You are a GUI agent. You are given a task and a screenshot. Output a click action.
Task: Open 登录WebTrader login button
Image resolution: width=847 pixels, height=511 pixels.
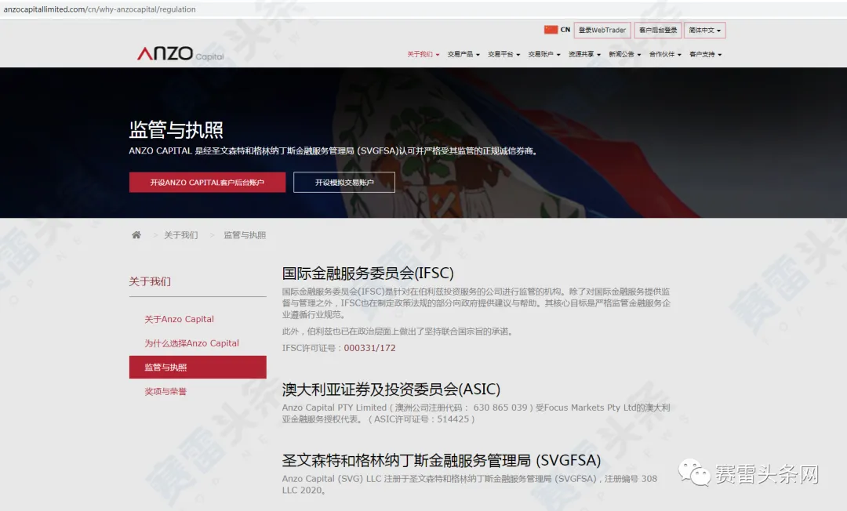602,31
